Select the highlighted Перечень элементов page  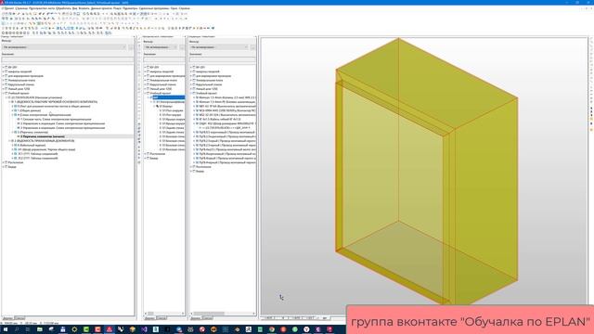[43, 136]
